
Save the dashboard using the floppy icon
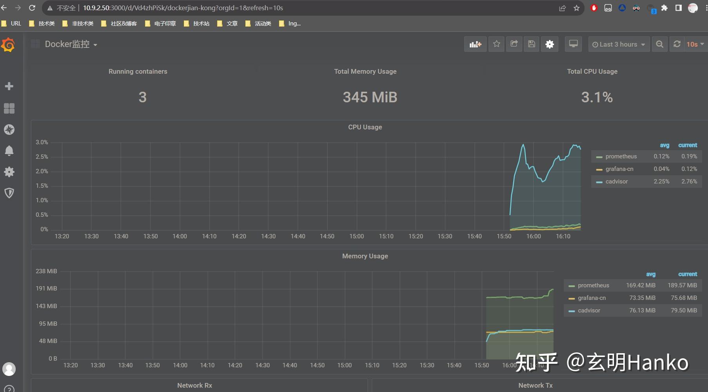pyautogui.click(x=532, y=44)
